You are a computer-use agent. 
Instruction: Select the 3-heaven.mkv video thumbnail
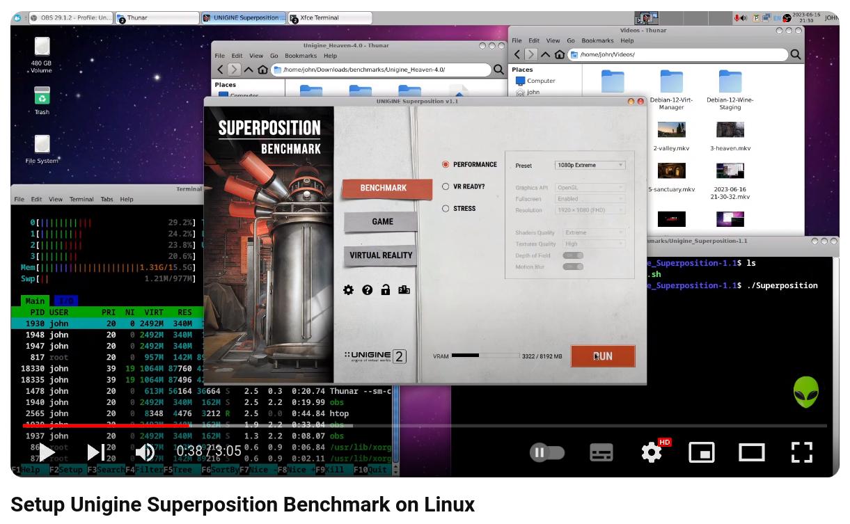[x=730, y=130]
